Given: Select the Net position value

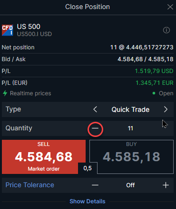Looking at the screenshot, I should click(142, 47).
